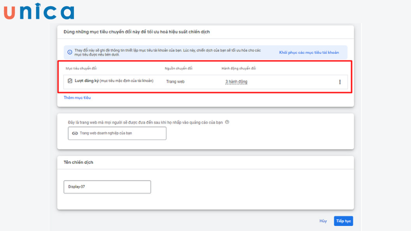Image resolution: width=411 pixels, height=231 pixels.
Task: Focus the "Trang web doanh nghiệp của bạn" field
Action: 117,133
